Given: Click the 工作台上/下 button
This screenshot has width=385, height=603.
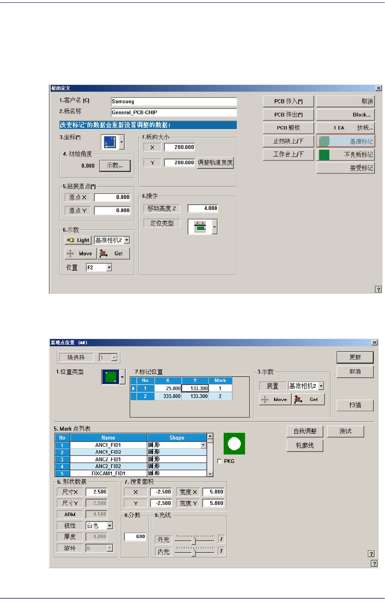Looking at the screenshot, I should tap(288, 154).
